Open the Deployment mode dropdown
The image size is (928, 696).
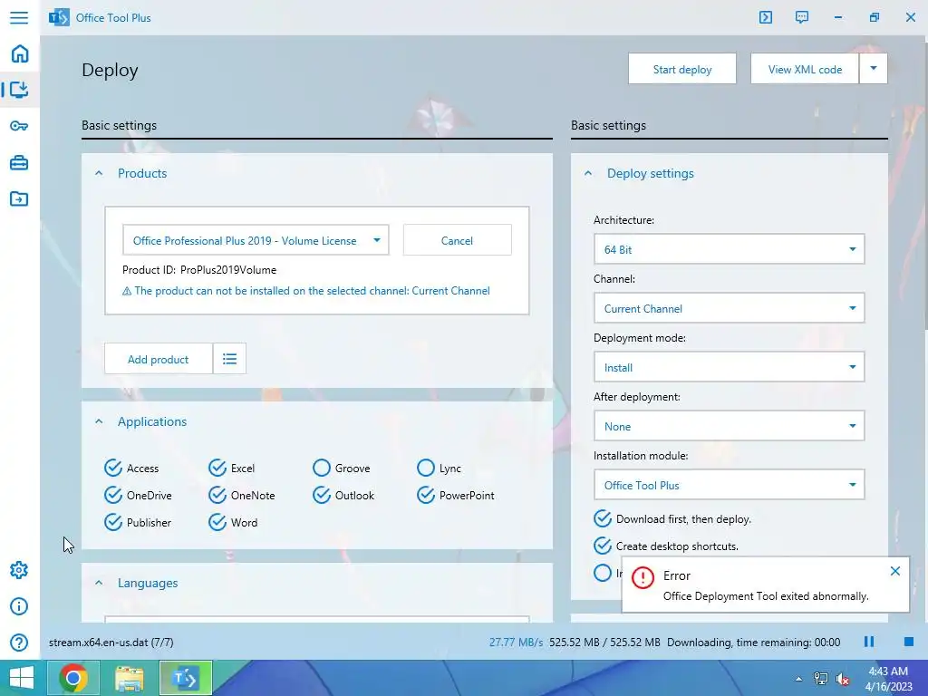729,367
